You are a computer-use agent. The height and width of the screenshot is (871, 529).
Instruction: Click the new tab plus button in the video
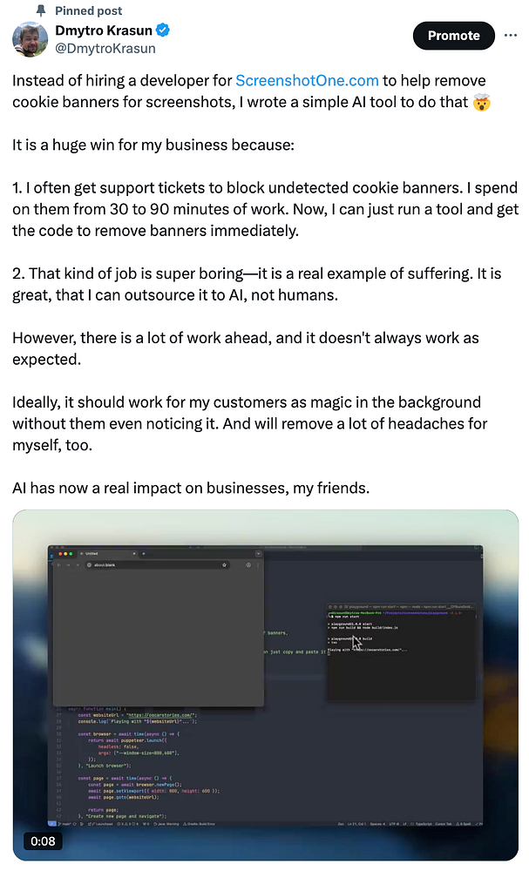point(144,554)
